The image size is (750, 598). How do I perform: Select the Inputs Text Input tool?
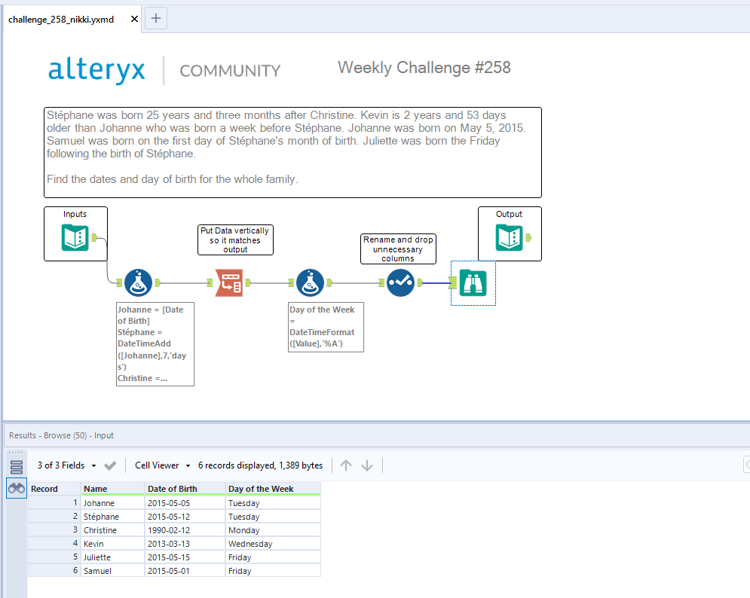pos(75,237)
